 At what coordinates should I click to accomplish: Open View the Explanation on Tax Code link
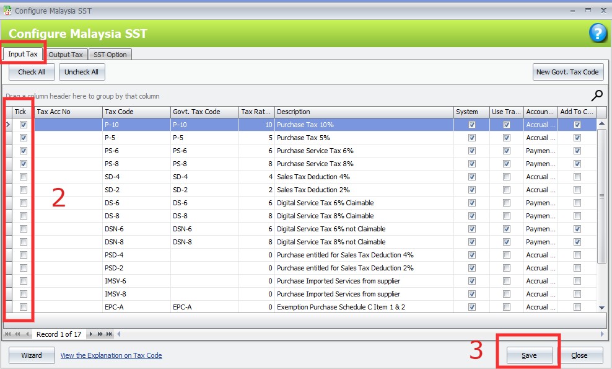[111, 355]
